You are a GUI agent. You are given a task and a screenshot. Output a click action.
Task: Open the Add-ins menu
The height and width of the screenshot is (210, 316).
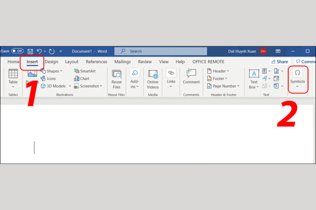(135, 79)
